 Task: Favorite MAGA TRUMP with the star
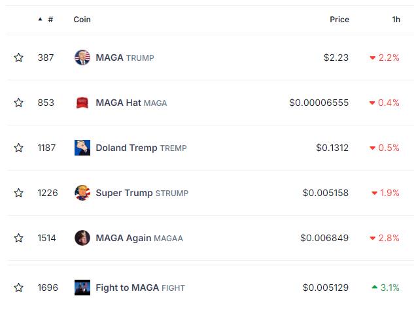(x=18, y=58)
